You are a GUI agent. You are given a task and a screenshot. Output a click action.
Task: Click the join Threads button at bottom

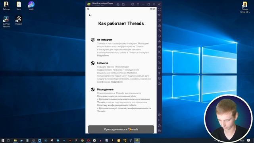click(121, 129)
